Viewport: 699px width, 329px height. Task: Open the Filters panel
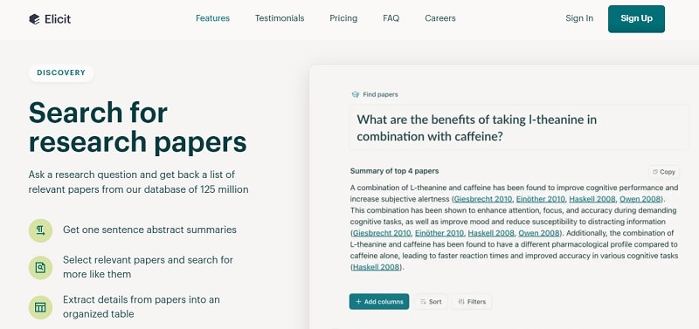click(x=472, y=301)
